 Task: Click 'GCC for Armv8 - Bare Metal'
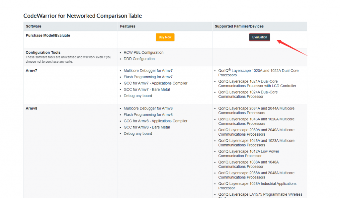[x=147, y=127]
